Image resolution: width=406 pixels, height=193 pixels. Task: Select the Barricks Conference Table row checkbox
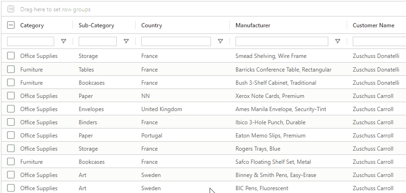click(11, 69)
